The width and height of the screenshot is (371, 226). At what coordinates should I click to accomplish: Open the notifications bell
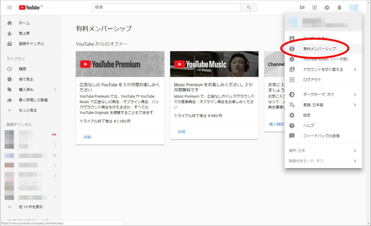[339, 8]
